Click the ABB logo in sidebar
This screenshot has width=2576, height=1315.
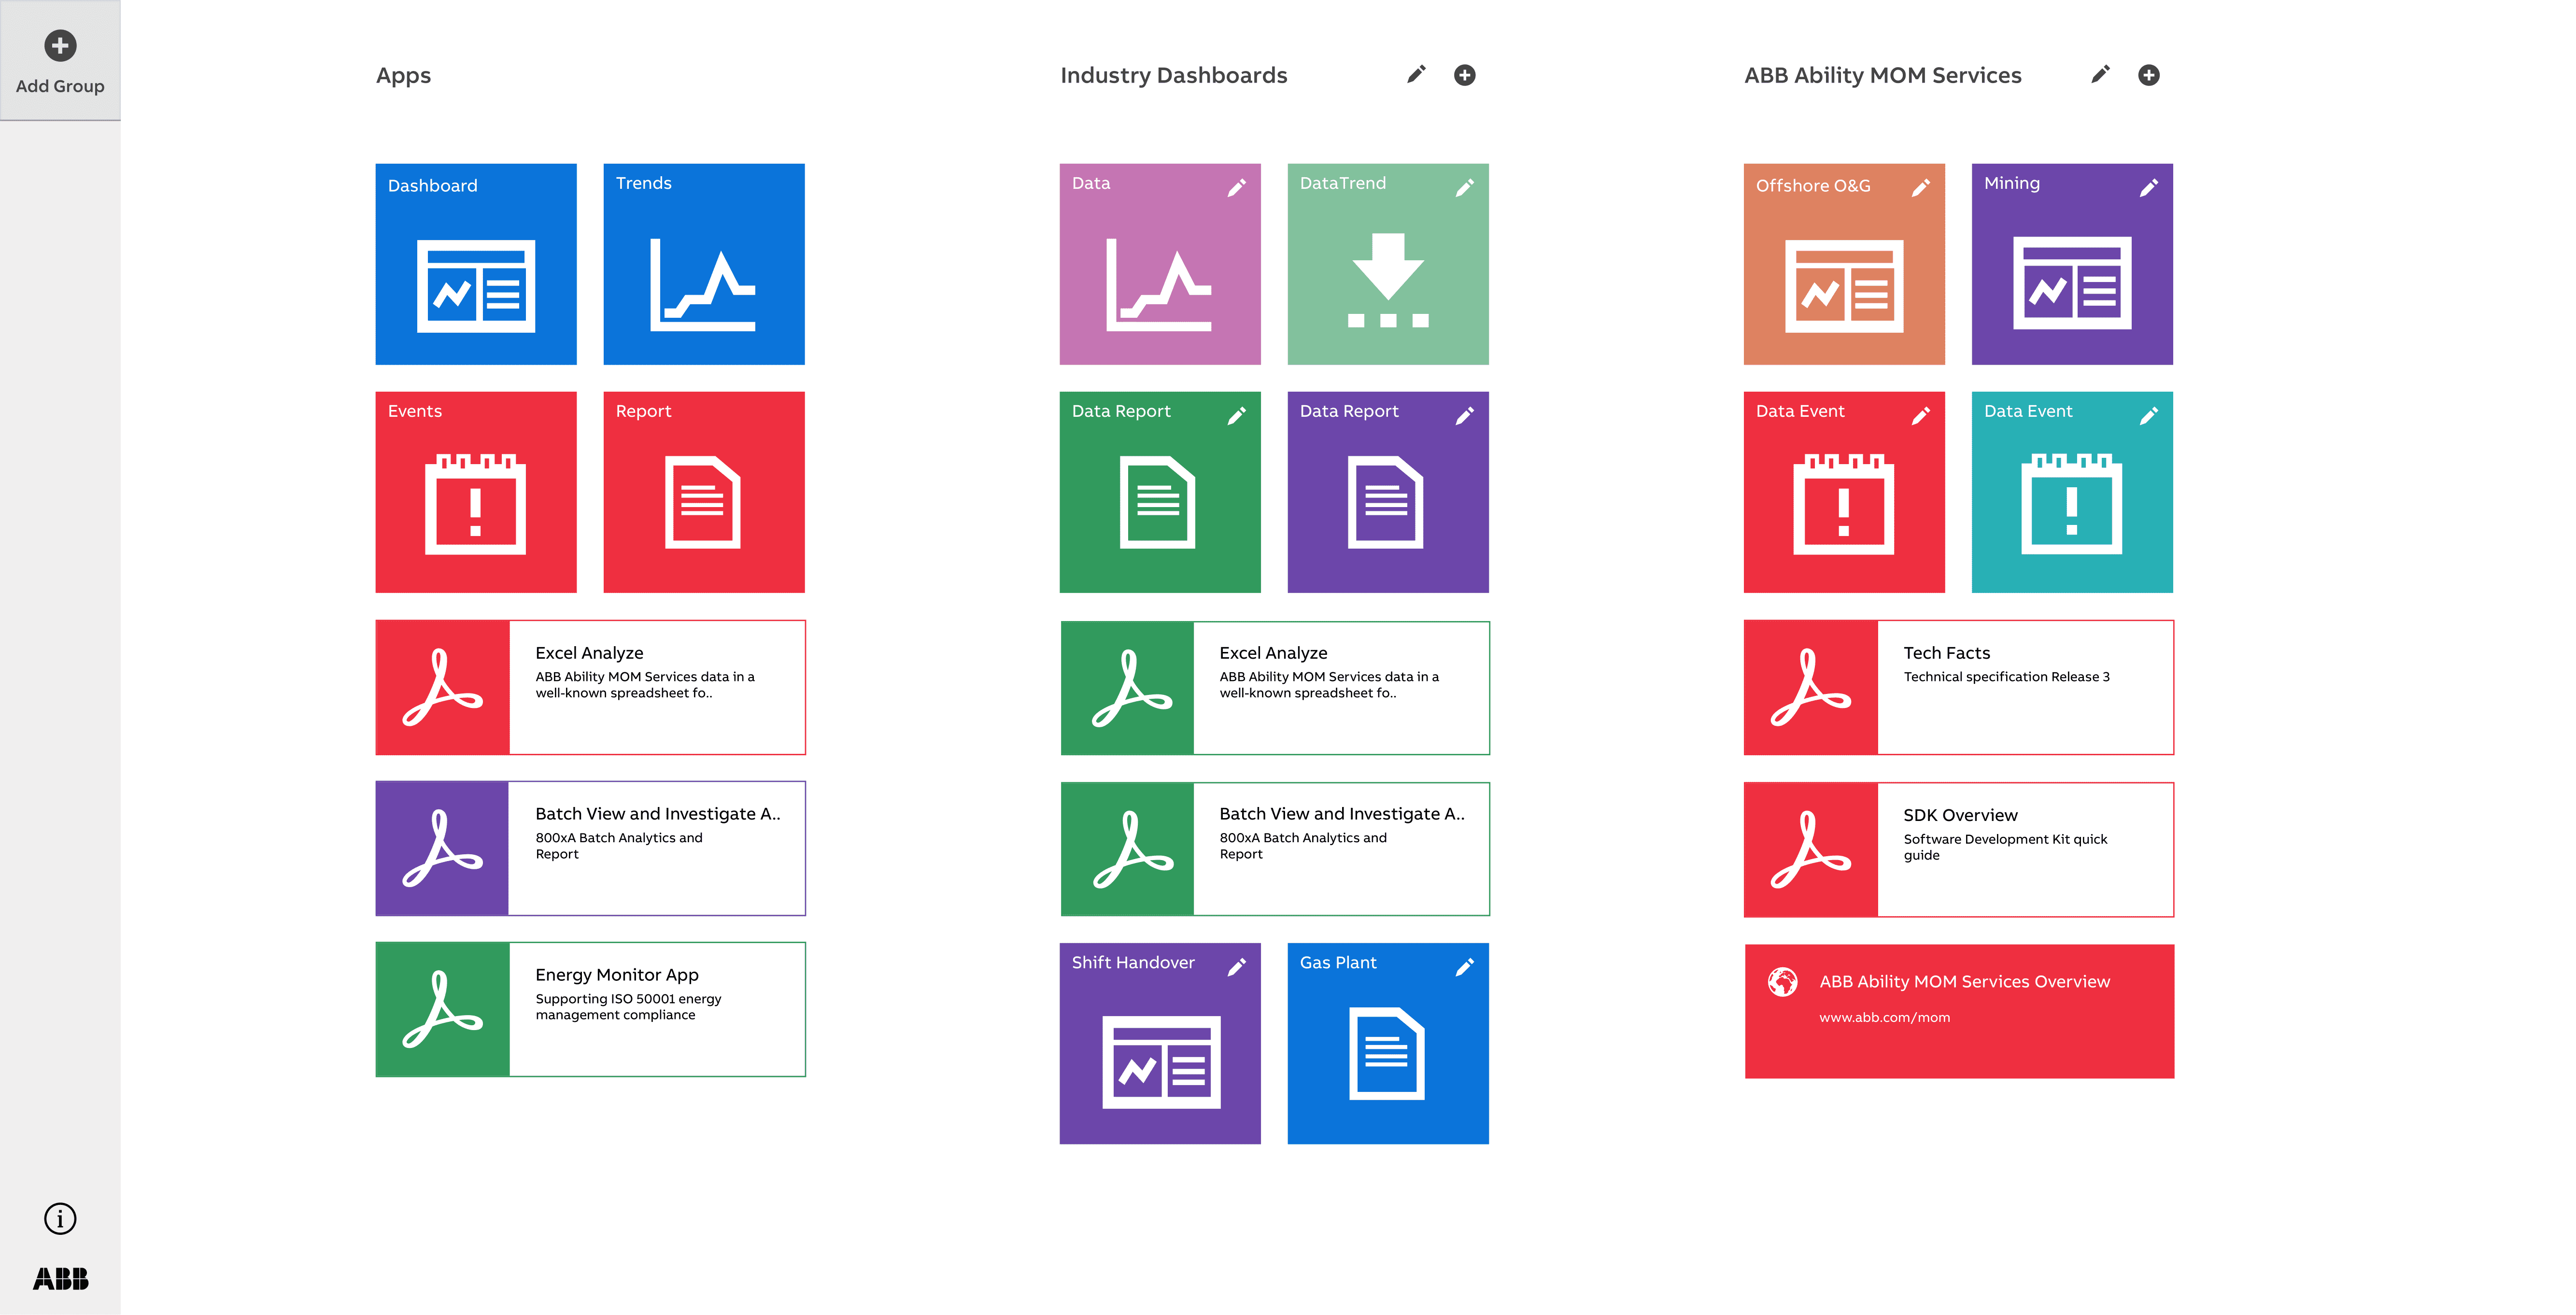[x=60, y=1278]
